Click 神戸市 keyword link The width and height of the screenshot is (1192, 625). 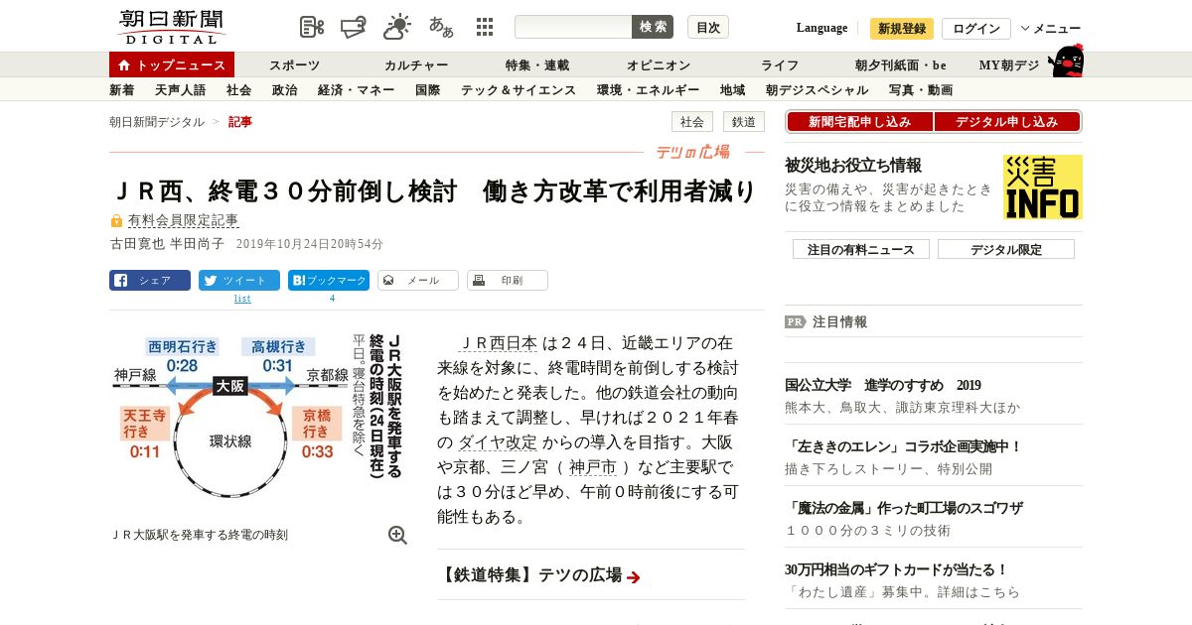592,466
